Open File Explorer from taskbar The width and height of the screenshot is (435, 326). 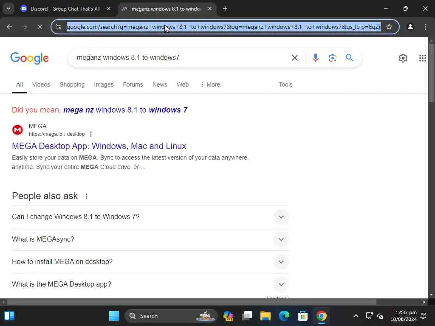pyautogui.click(x=265, y=316)
